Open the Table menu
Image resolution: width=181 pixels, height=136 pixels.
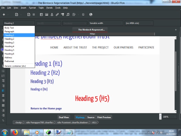[x=41, y=8]
